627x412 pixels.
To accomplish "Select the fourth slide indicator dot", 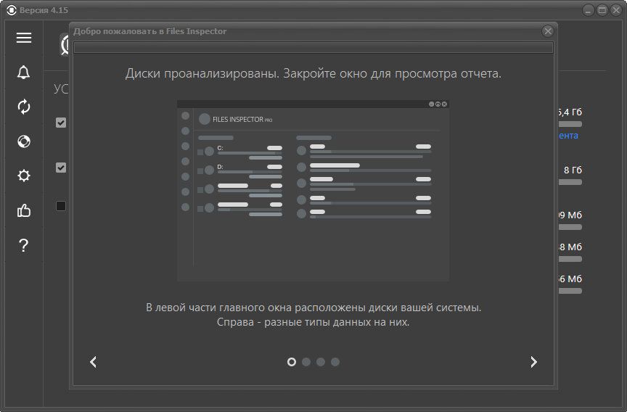I will coord(335,362).
